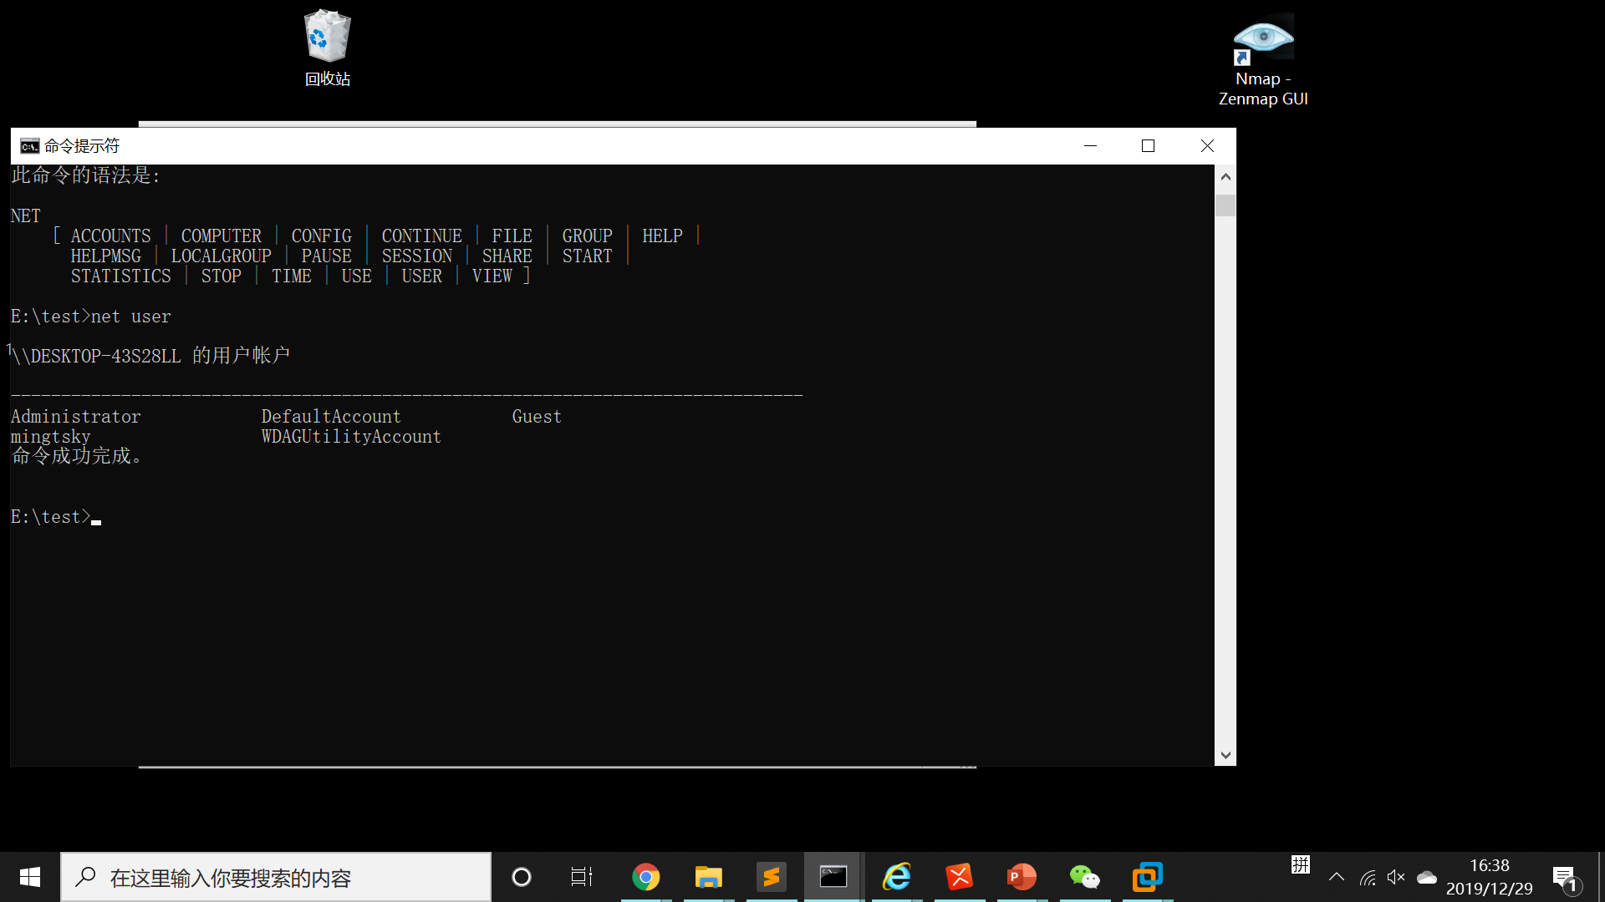1605x902 pixels.
Task: Click scrollbar down arrow in Command Prompt
Action: (1225, 755)
